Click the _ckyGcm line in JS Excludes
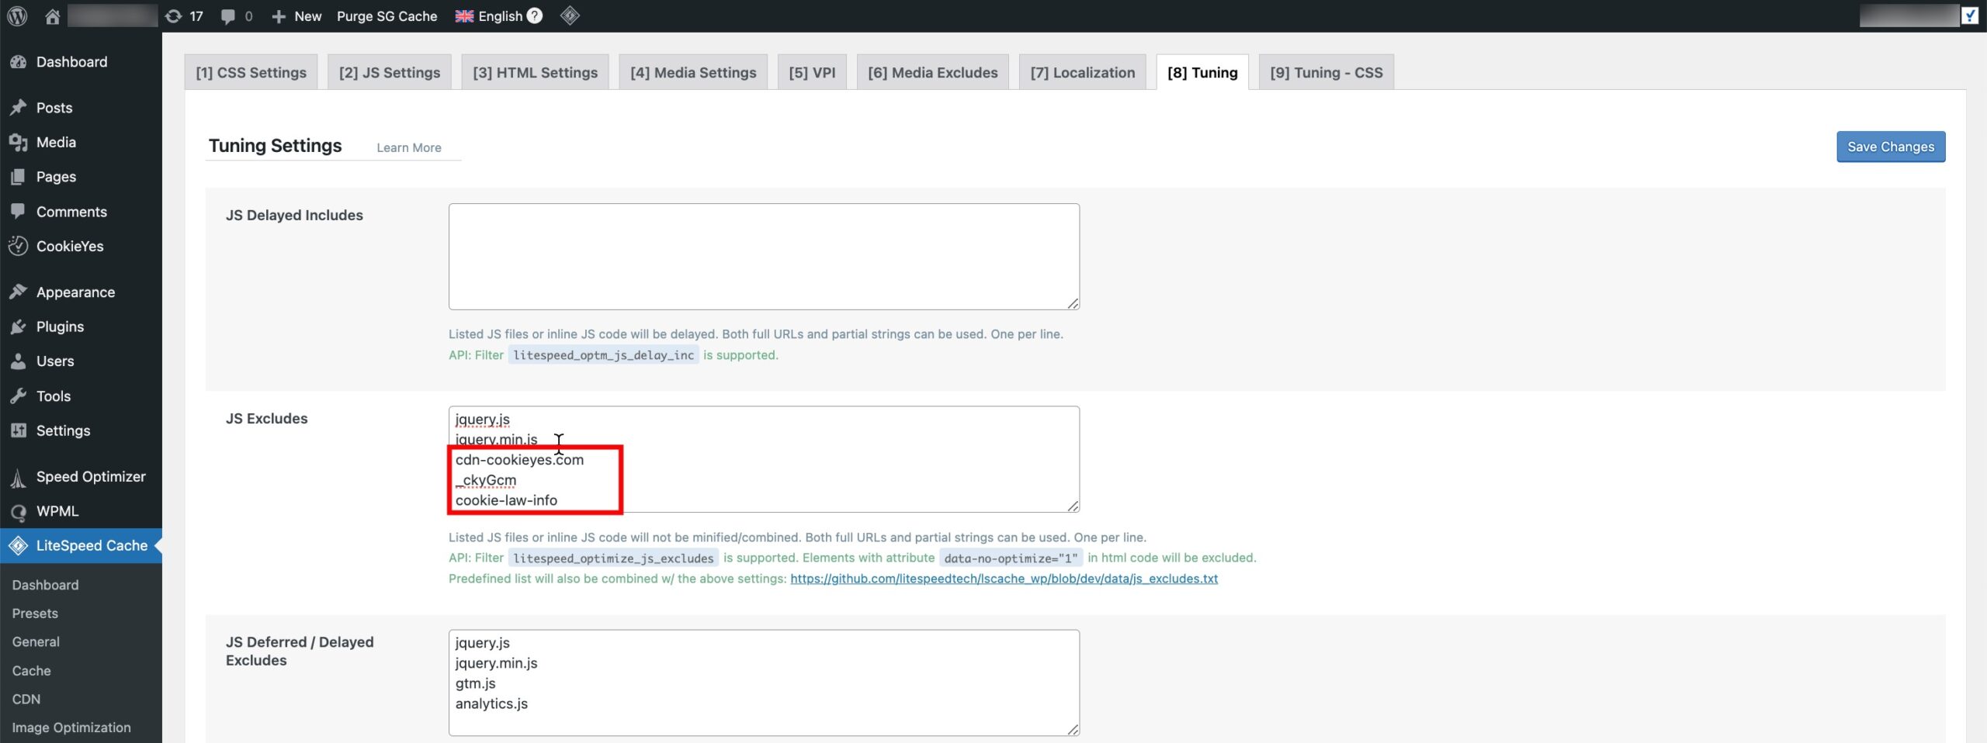The image size is (1987, 743). click(486, 480)
